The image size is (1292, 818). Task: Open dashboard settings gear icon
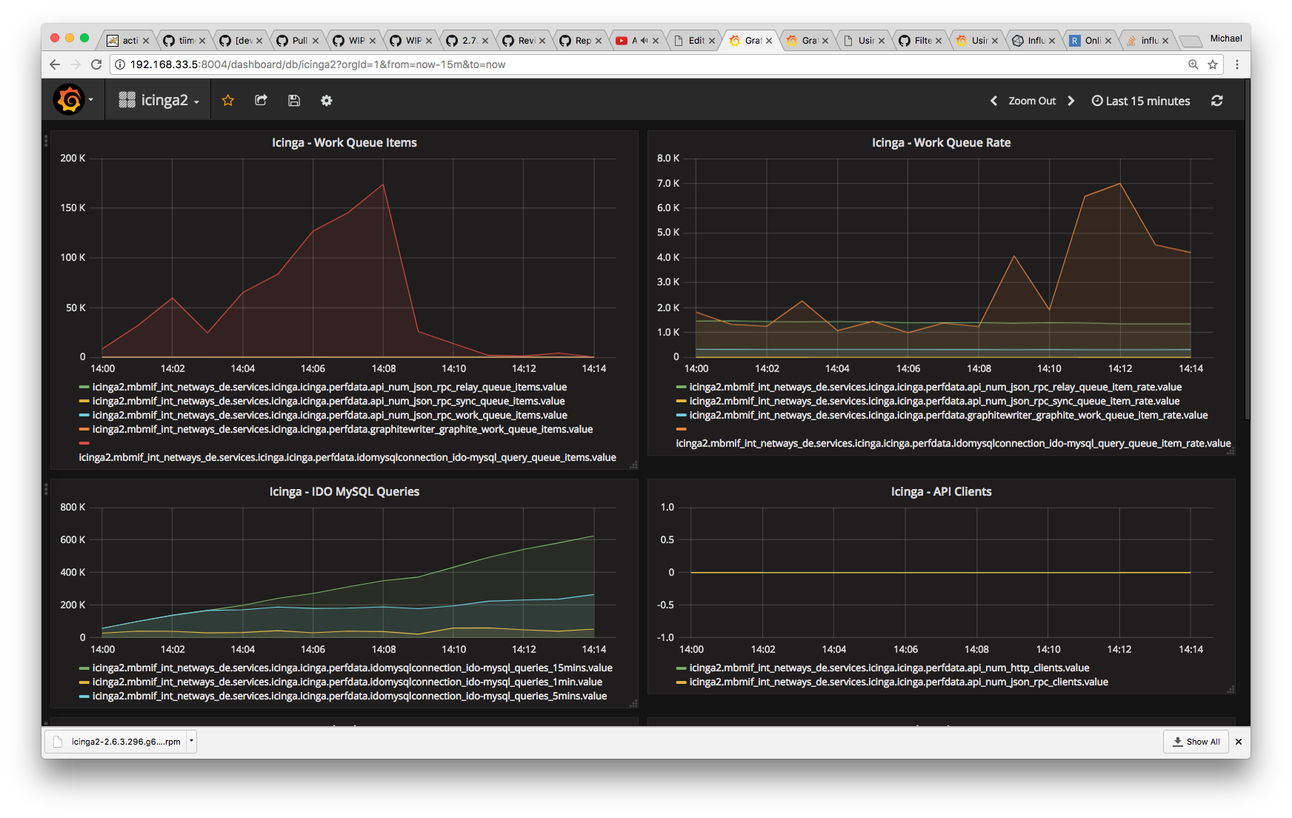click(x=327, y=100)
